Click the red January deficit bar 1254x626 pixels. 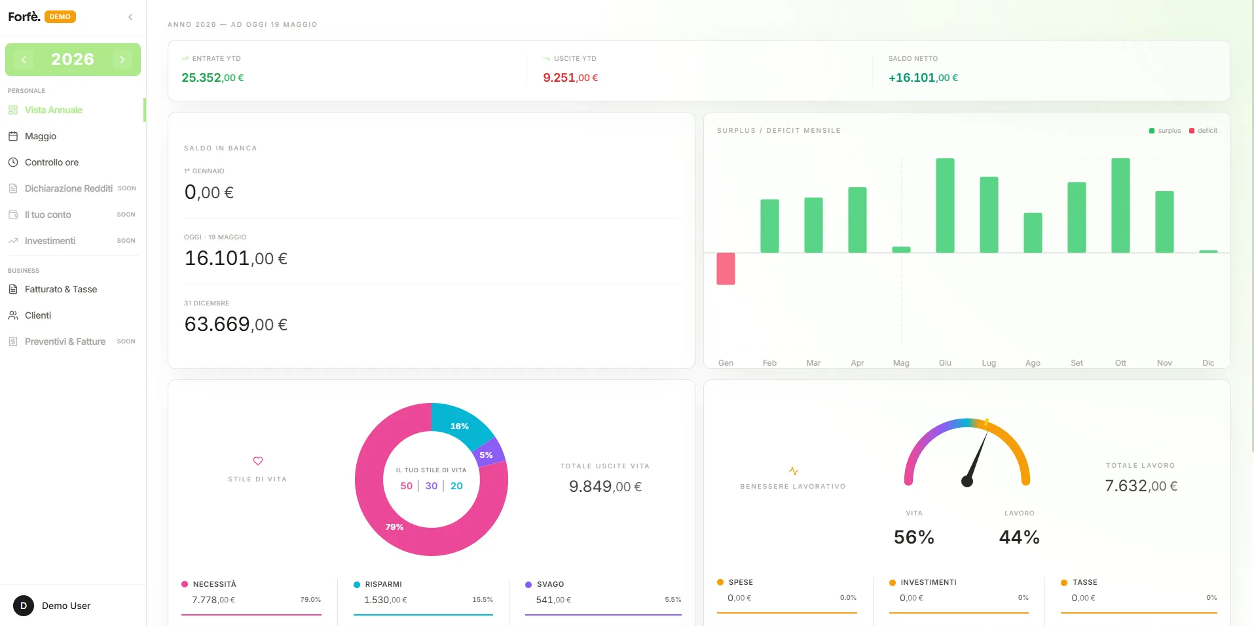tap(726, 269)
